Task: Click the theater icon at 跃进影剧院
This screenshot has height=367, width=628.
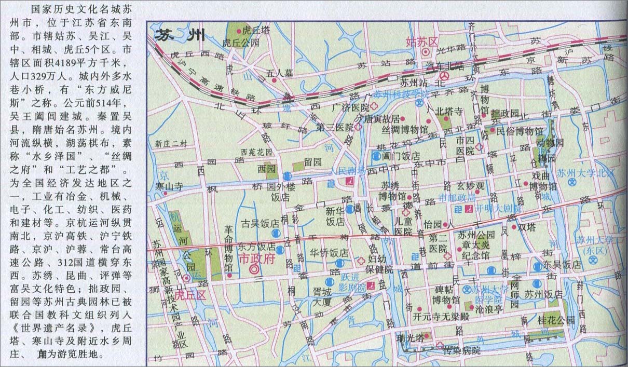Action: pos(371,287)
